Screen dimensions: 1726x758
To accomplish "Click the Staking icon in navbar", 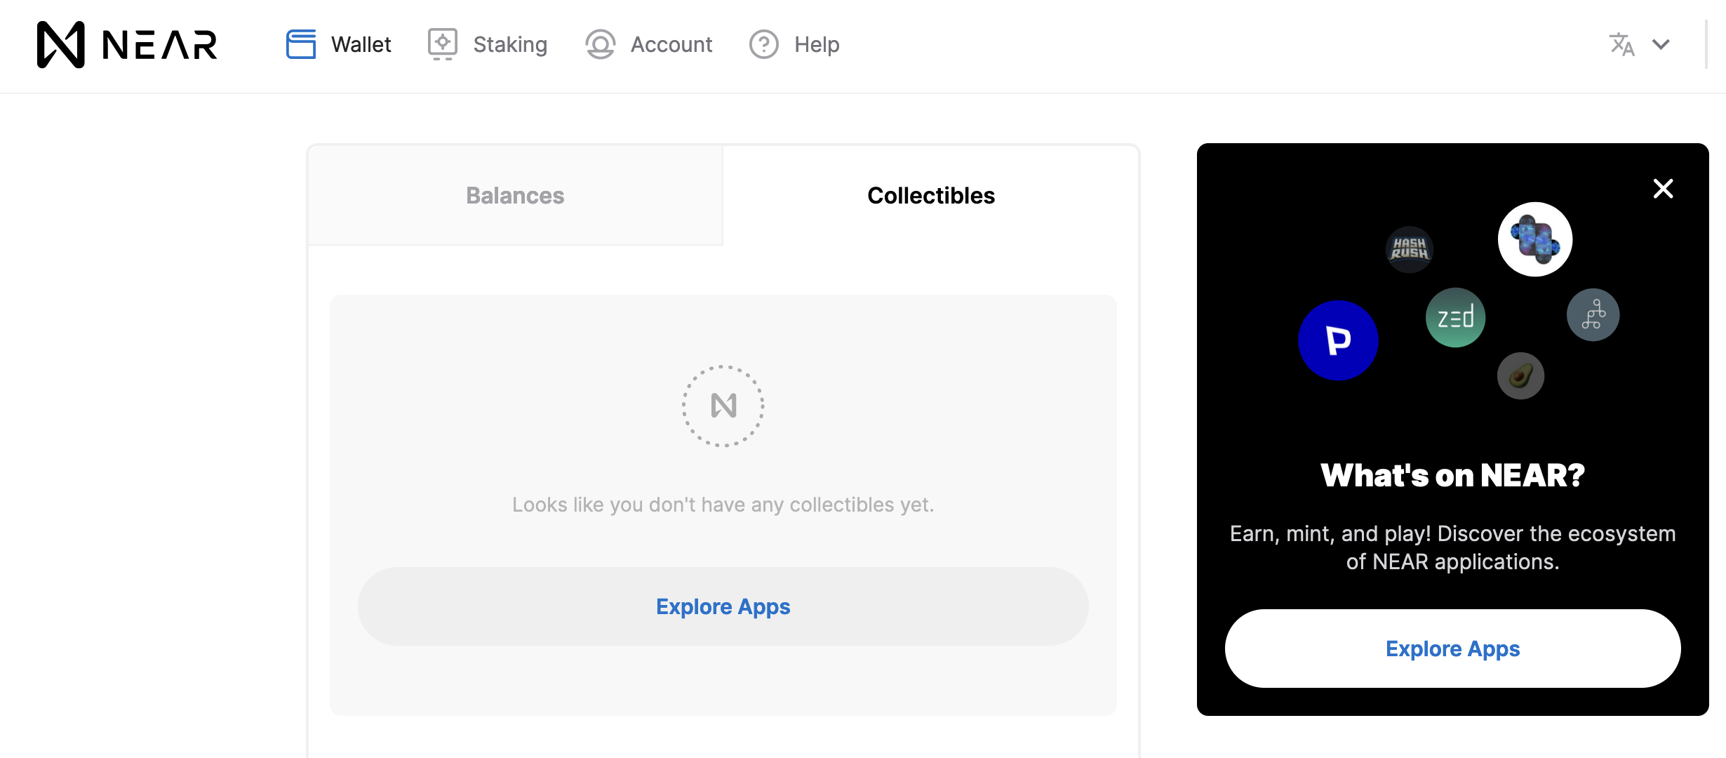I will click(x=443, y=44).
